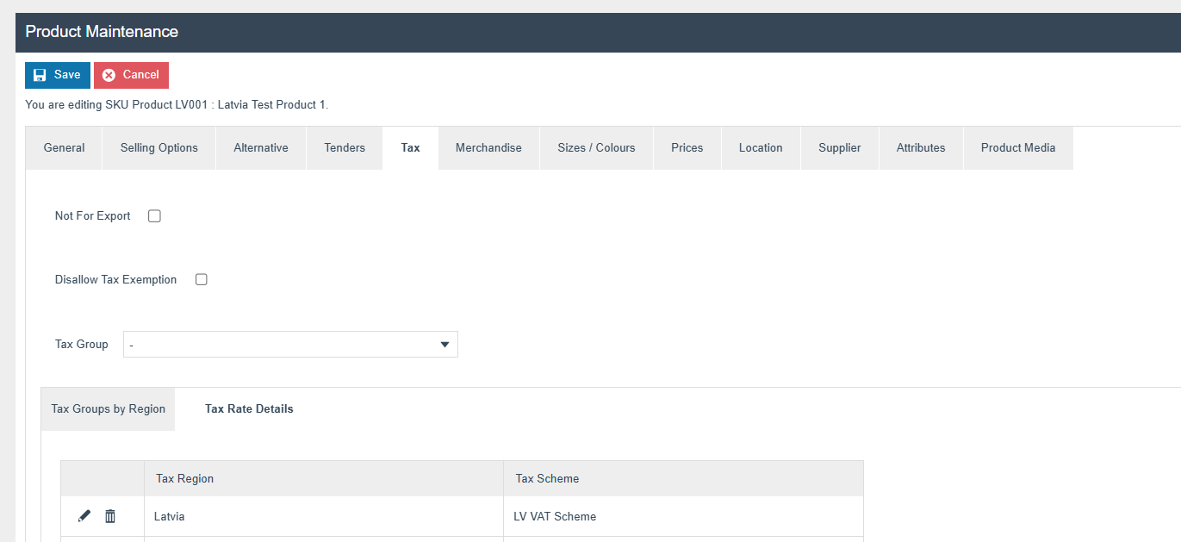1181x542 pixels.
Task: Open the Selling Options tab
Action: pos(159,148)
